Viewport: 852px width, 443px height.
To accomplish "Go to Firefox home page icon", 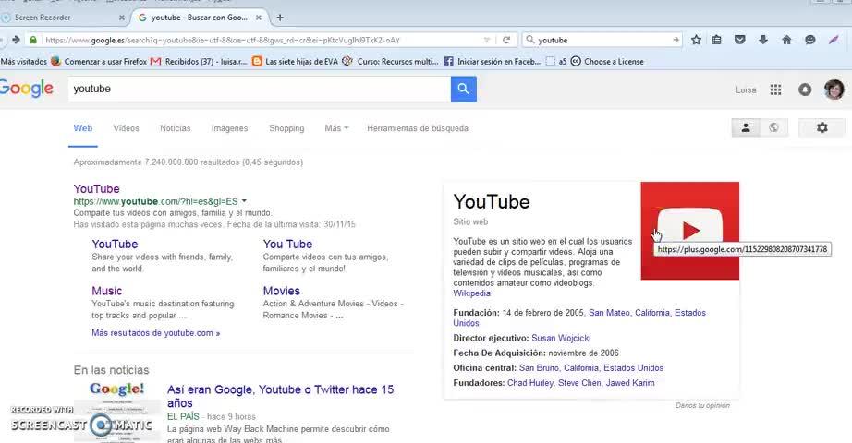I will [x=786, y=40].
